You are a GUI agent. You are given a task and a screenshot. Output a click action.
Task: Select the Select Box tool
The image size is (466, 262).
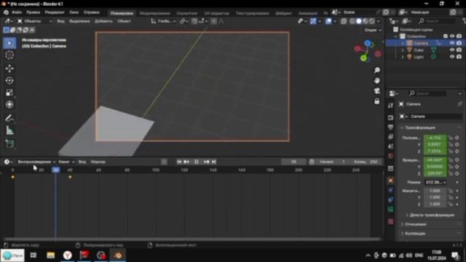coord(9,43)
